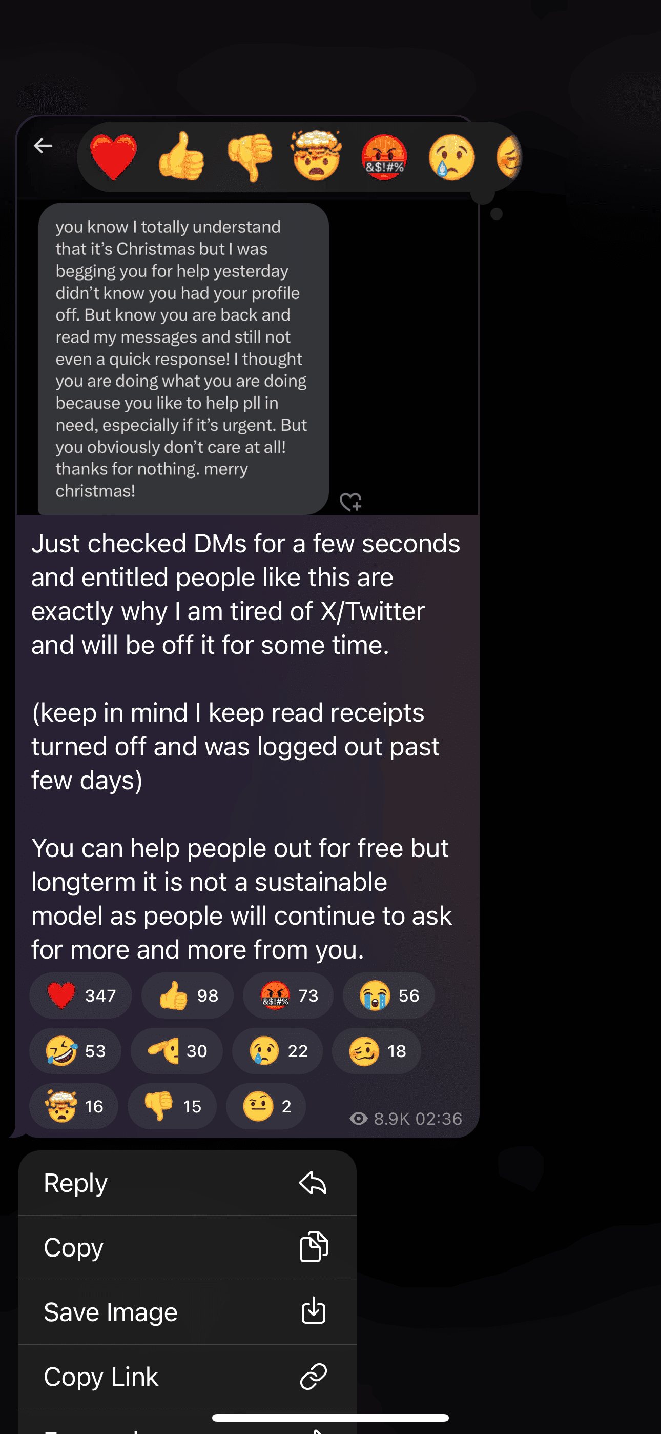Image resolution: width=661 pixels, height=1434 pixels.
Task: React with the crying face emoji
Action: click(452, 157)
